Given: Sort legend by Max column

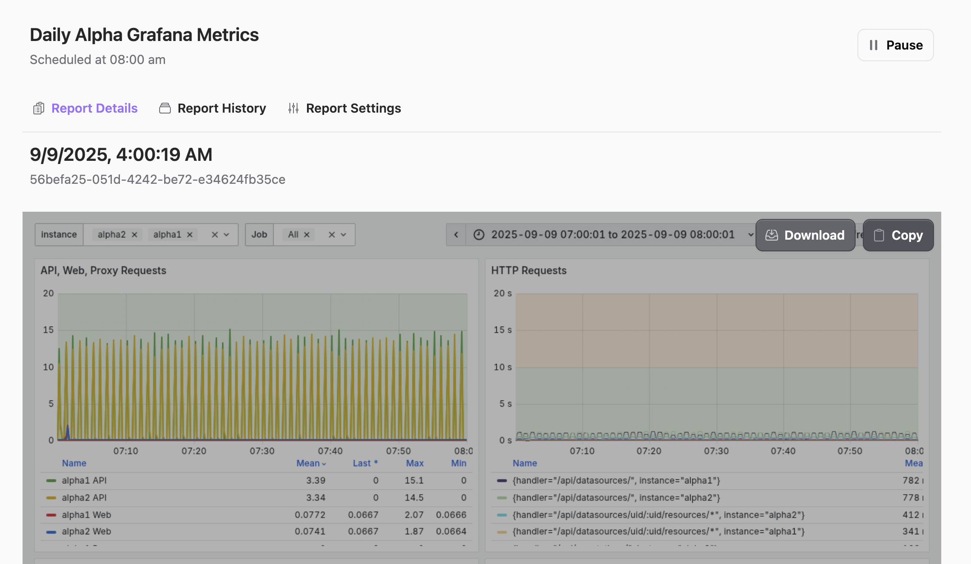Looking at the screenshot, I should (x=415, y=463).
